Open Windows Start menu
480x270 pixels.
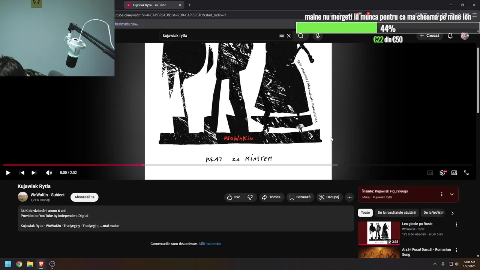click(x=8, y=264)
